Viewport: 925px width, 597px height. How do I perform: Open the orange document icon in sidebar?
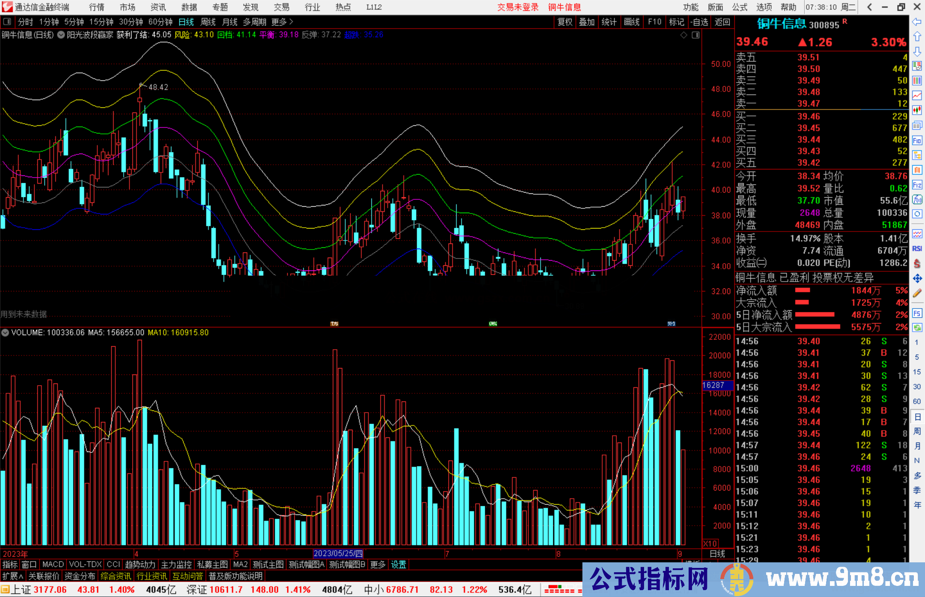point(917,170)
